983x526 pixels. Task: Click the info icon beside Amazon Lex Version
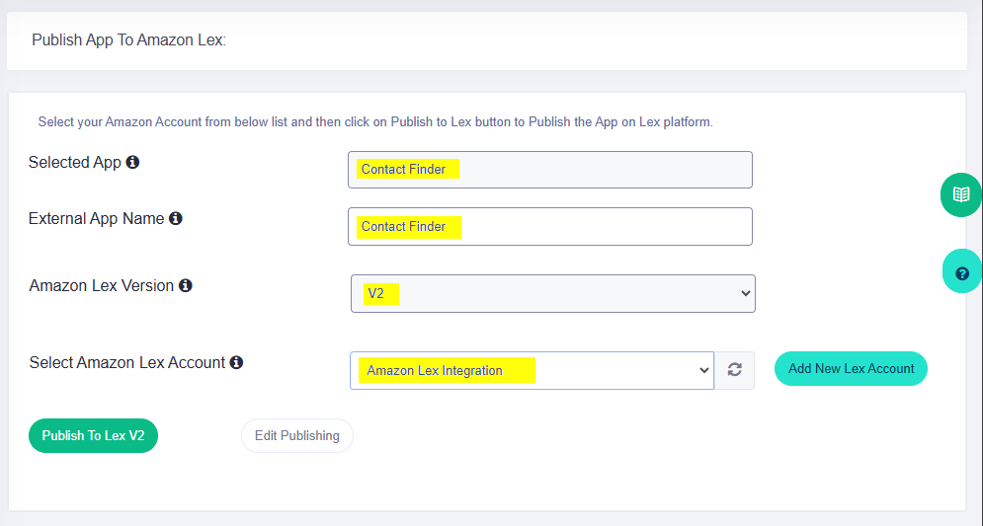click(x=186, y=285)
